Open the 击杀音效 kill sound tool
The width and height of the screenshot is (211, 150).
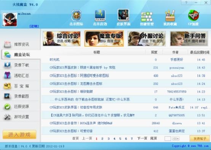click(x=100, y=18)
